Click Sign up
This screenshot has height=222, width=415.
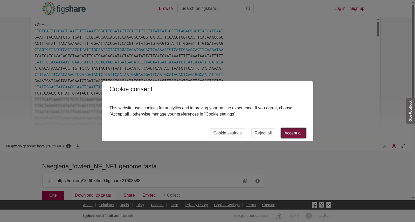tap(357, 9)
